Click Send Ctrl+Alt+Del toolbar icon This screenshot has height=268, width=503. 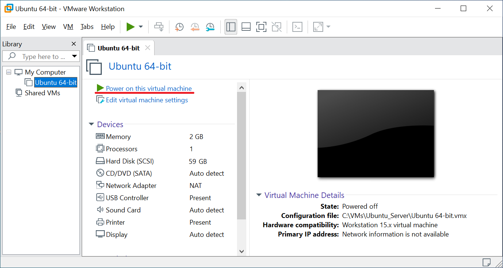tap(159, 27)
